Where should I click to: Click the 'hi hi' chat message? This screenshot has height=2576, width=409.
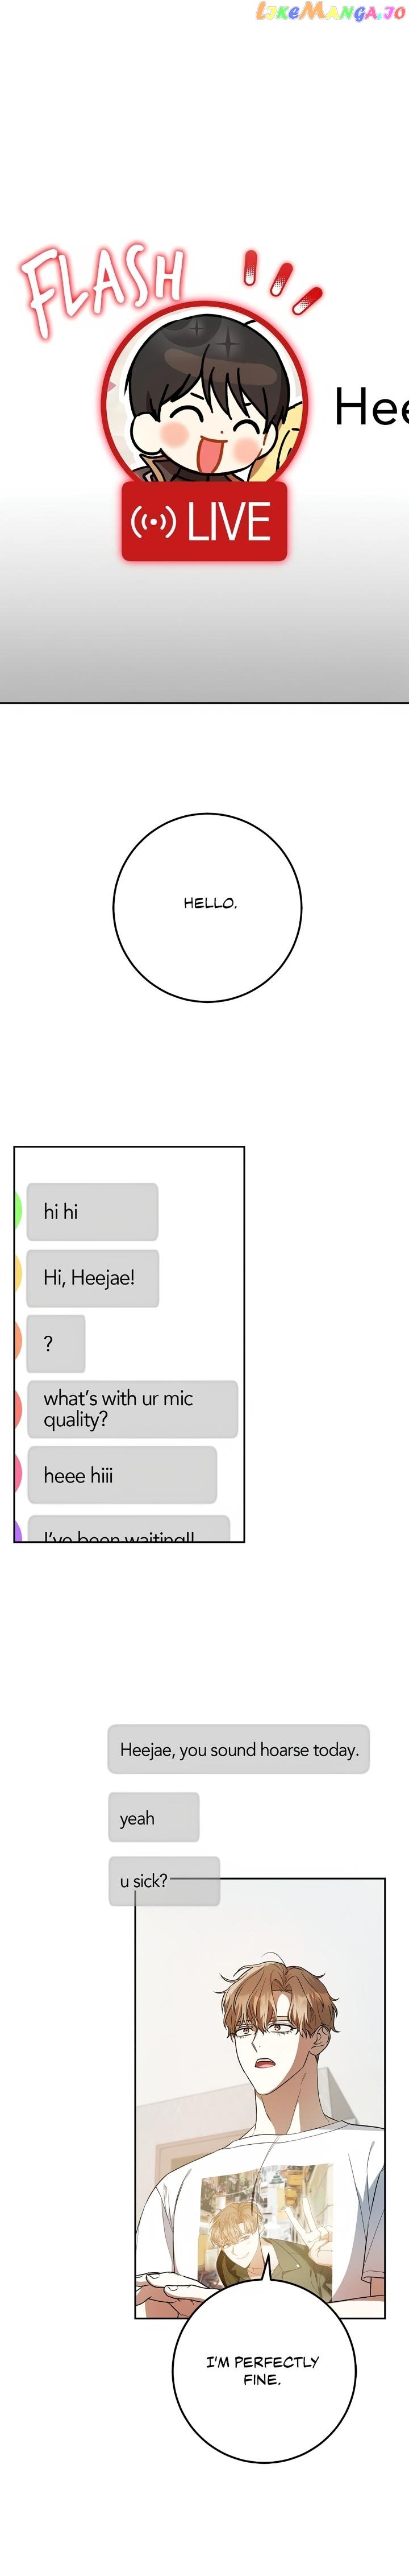pyautogui.click(x=92, y=1211)
